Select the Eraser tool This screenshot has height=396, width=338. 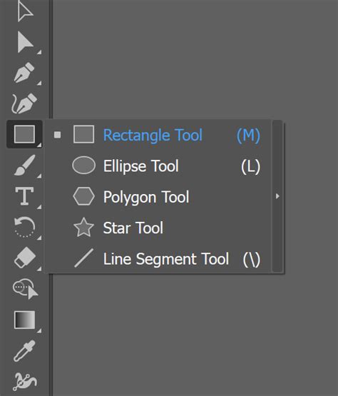click(25, 258)
